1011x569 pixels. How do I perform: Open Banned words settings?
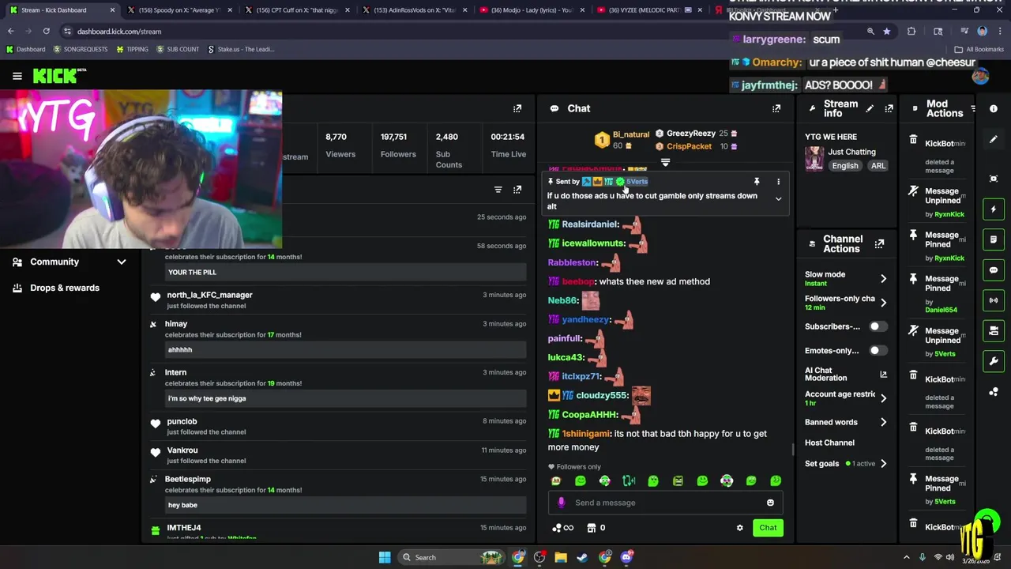tap(845, 422)
